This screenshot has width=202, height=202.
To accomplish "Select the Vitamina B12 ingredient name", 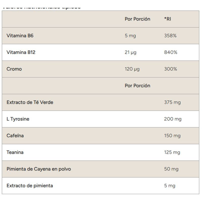I will coord(21,52).
